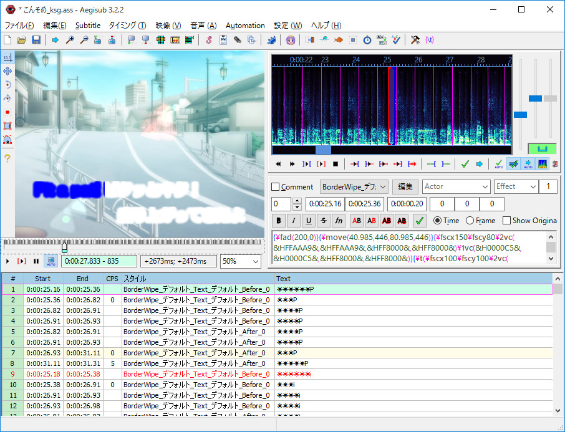Select the Frame radio button
Image resolution: width=565 pixels, height=432 pixels.
pos(470,221)
